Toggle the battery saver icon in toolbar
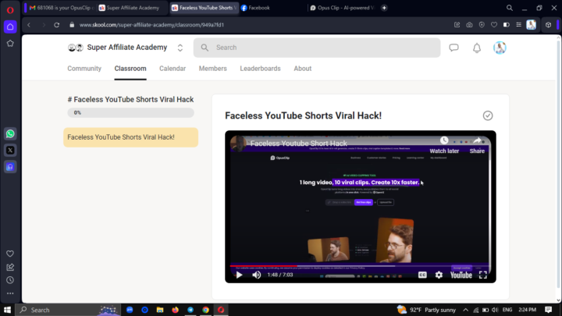 pyautogui.click(x=506, y=25)
